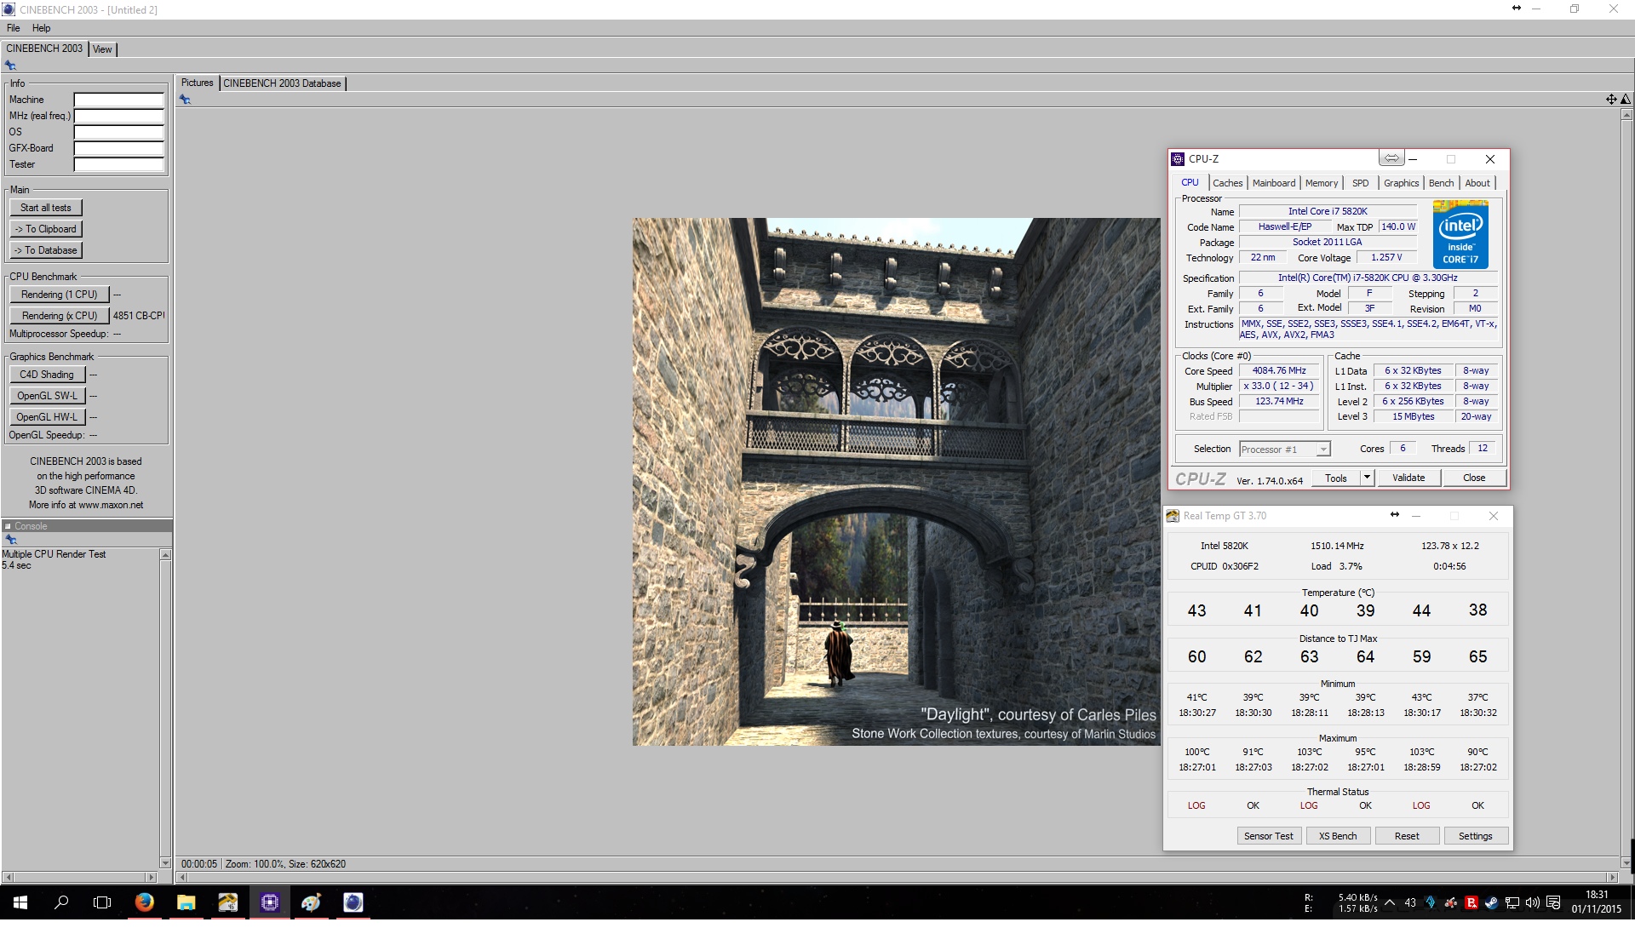Image resolution: width=1635 pixels, height=945 pixels.
Task: Click the Machine input field
Action: pyautogui.click(x=119, y=100)
